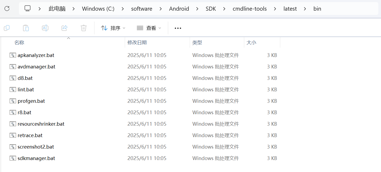Click the Delete trash icon
This screenshot has width=381, height=172.
point(84,28)
